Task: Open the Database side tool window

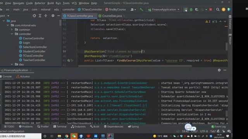Action: click(x=230, y=22)
